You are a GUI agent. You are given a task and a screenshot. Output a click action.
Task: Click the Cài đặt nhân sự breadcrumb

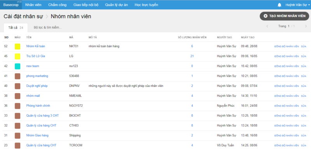click(x=23, y=16)
